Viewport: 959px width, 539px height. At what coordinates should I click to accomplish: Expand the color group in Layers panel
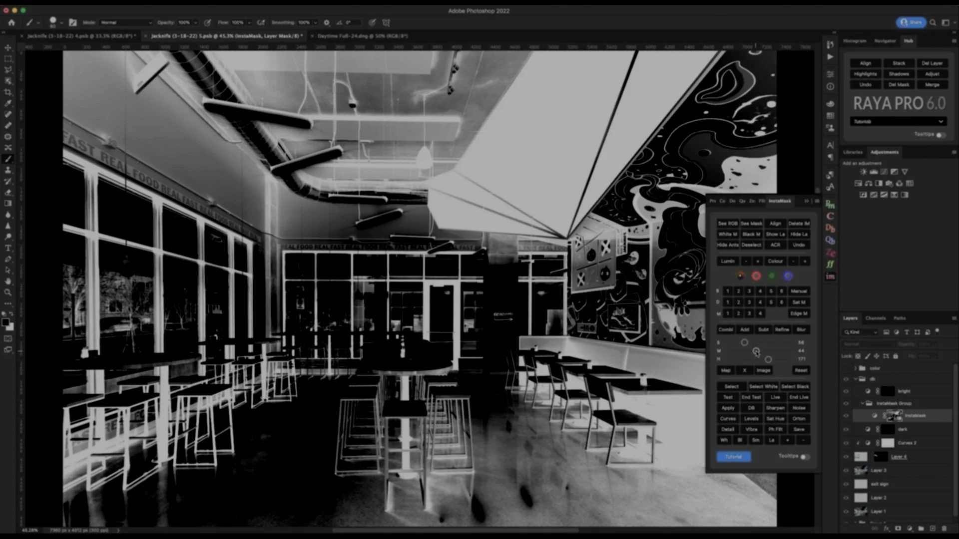854,368
